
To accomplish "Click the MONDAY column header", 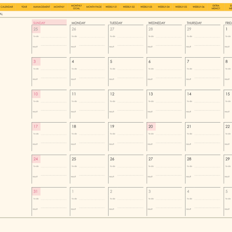I will point(78,23).
